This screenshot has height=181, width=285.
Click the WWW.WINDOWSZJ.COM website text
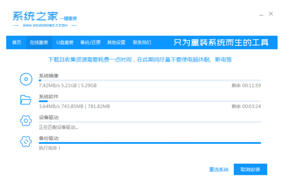tap(45, 26)
